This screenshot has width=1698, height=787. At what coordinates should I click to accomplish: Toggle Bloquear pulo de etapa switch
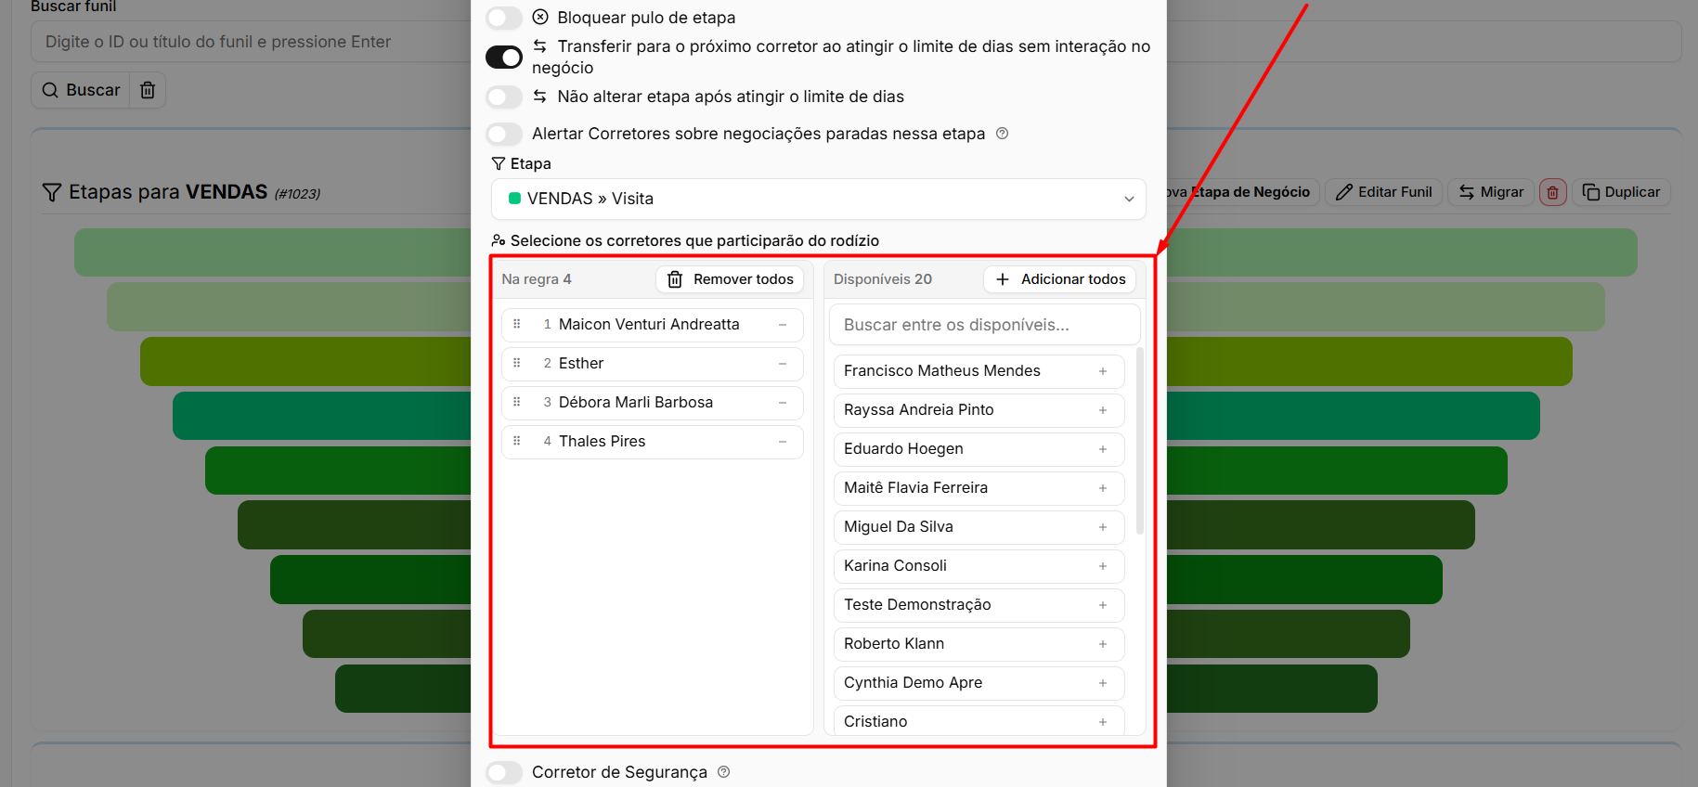[x=504, y=18]
